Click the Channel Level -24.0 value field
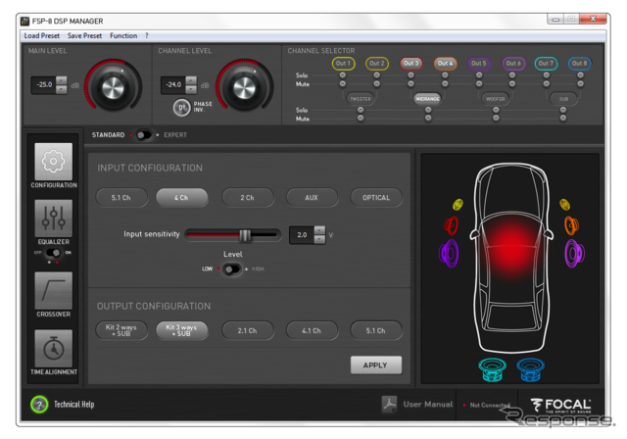627x439 pixels. [x=173, y=84]
